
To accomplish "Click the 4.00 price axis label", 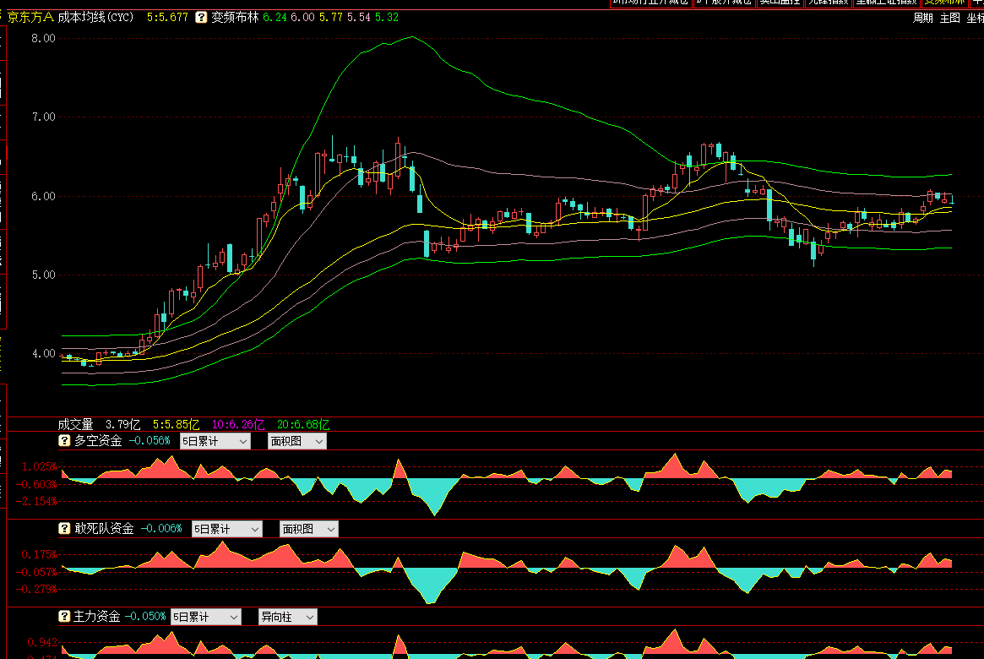I will coord(43,353).
